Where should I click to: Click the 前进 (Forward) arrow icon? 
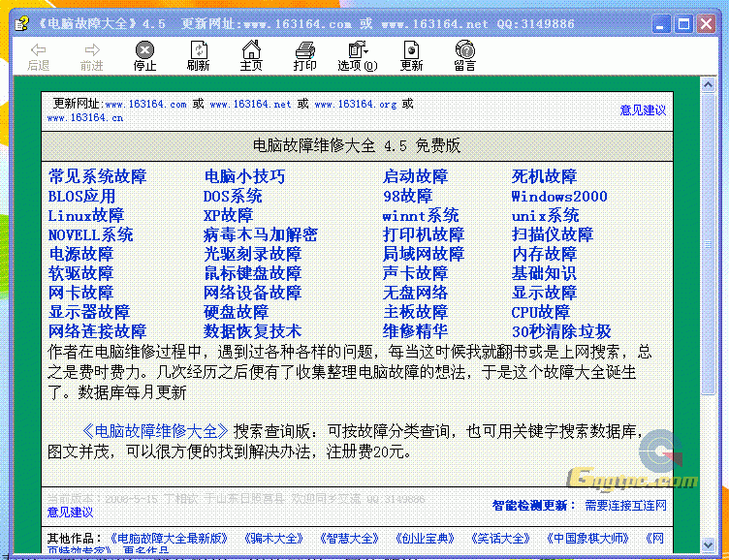coord(91,49)
